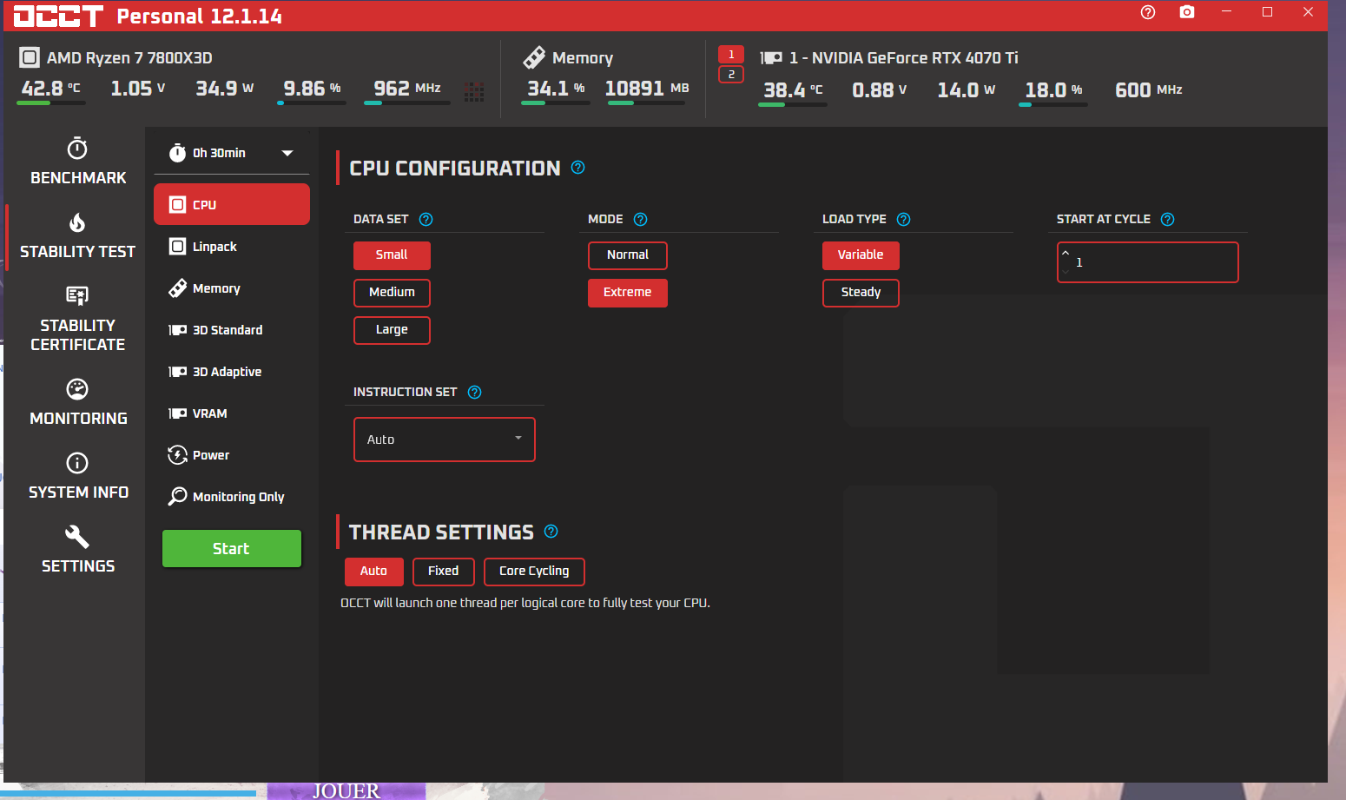Open the Settings wrench icon
Viewport: 1346px width, 800px height.
tap(77, 537)
